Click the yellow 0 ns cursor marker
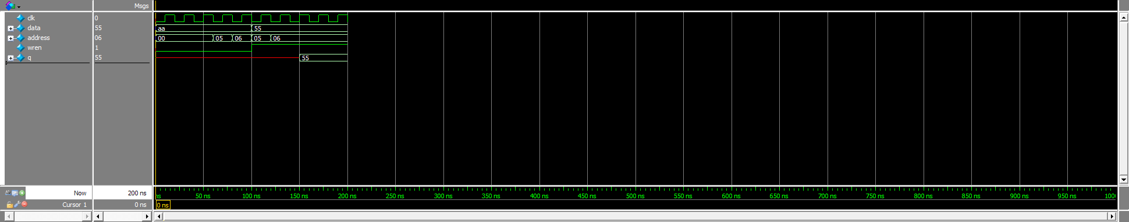 coord(163,205)
